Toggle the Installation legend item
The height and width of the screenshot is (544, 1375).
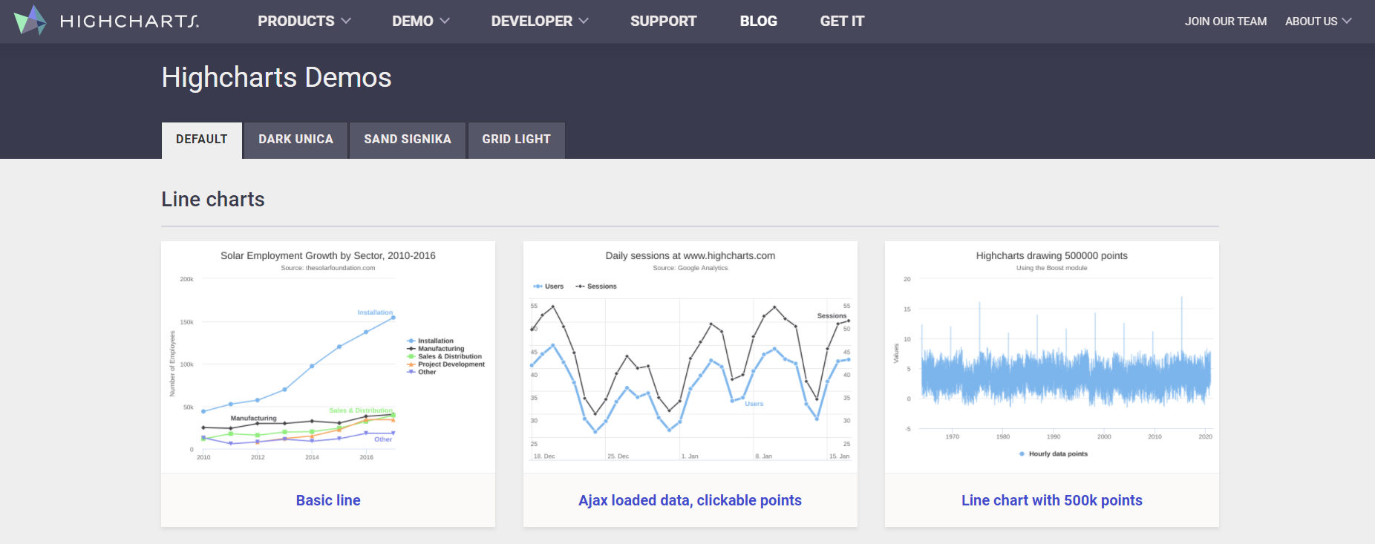pos(431,341)
